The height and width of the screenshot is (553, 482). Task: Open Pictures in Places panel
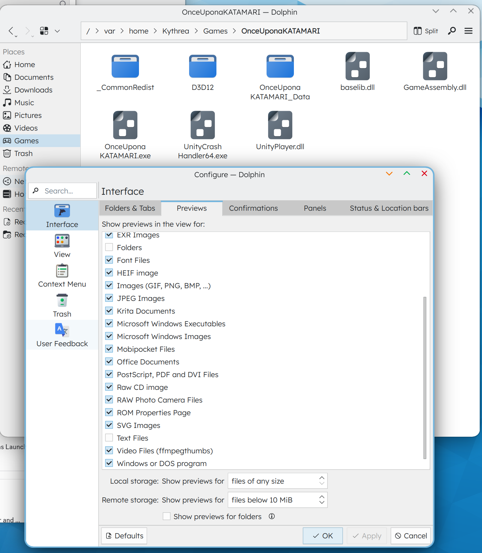(40, 115)
